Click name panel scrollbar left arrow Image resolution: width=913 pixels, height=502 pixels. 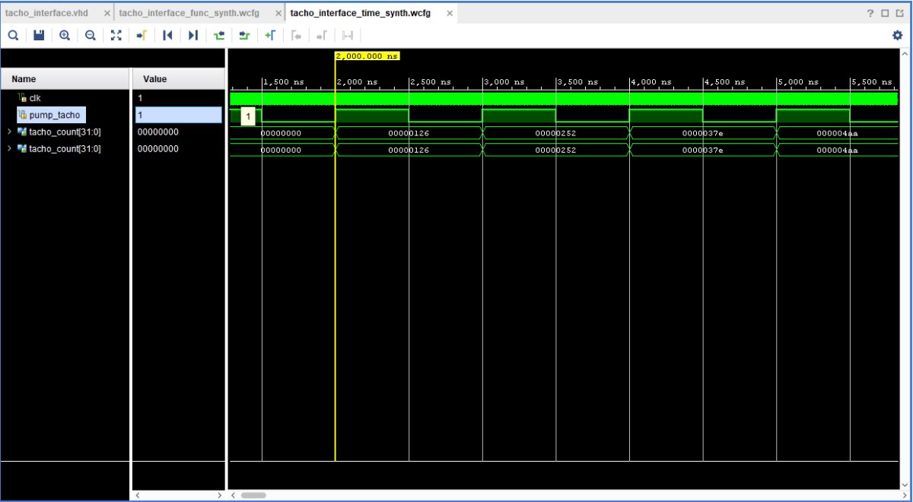[x=137, y=495]
